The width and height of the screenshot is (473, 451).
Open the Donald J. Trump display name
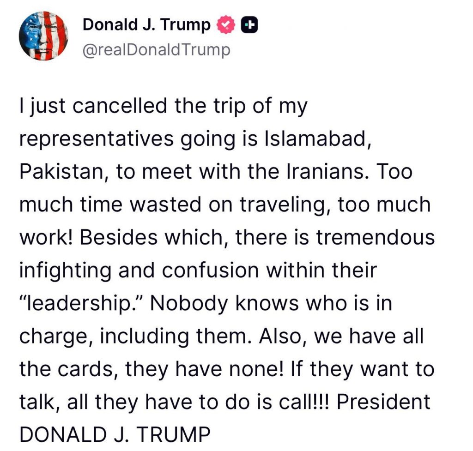pos(146,25)
